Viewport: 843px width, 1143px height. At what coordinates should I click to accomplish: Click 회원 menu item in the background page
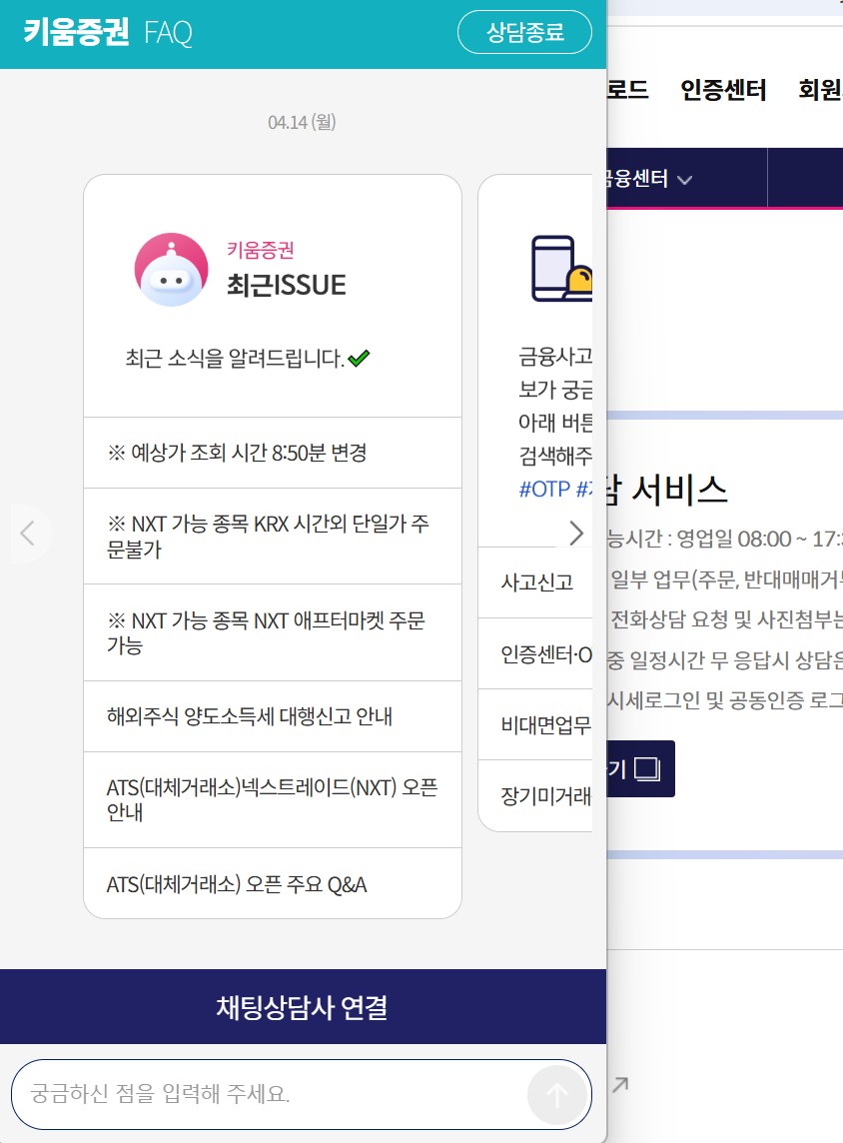(x=820, y=90)
